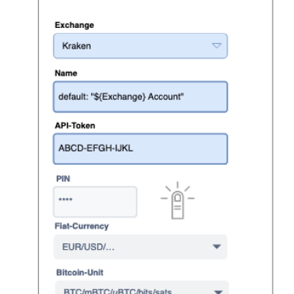Click into the API-Token field

[x=140, y=148]
